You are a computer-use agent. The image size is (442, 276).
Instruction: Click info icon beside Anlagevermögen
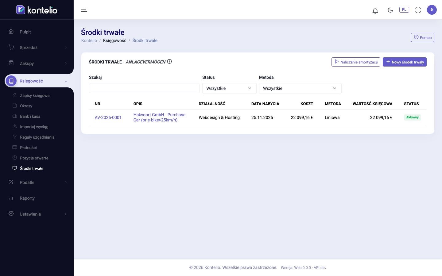[169, 62]
